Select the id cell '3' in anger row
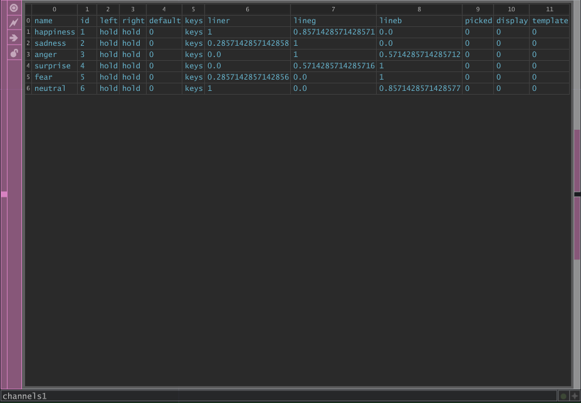This screenshot has height=403, width=581. [87, 55]
